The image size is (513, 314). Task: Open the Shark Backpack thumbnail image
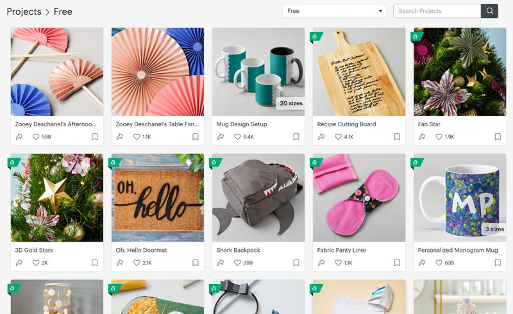click(258, 197)
